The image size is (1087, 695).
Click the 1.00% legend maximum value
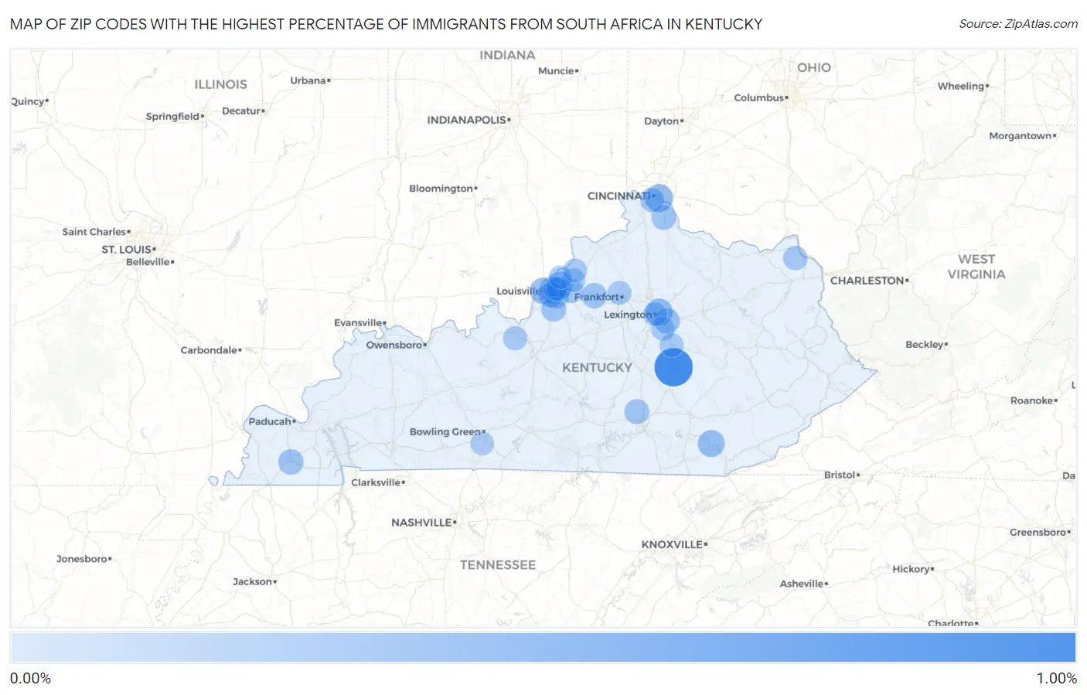[1056, 678]
